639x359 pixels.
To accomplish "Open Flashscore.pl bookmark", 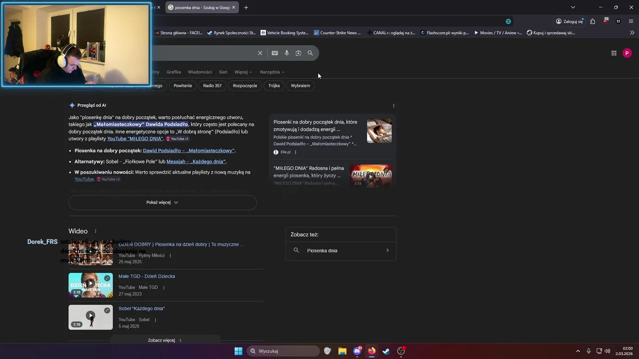I will point(444,33).
